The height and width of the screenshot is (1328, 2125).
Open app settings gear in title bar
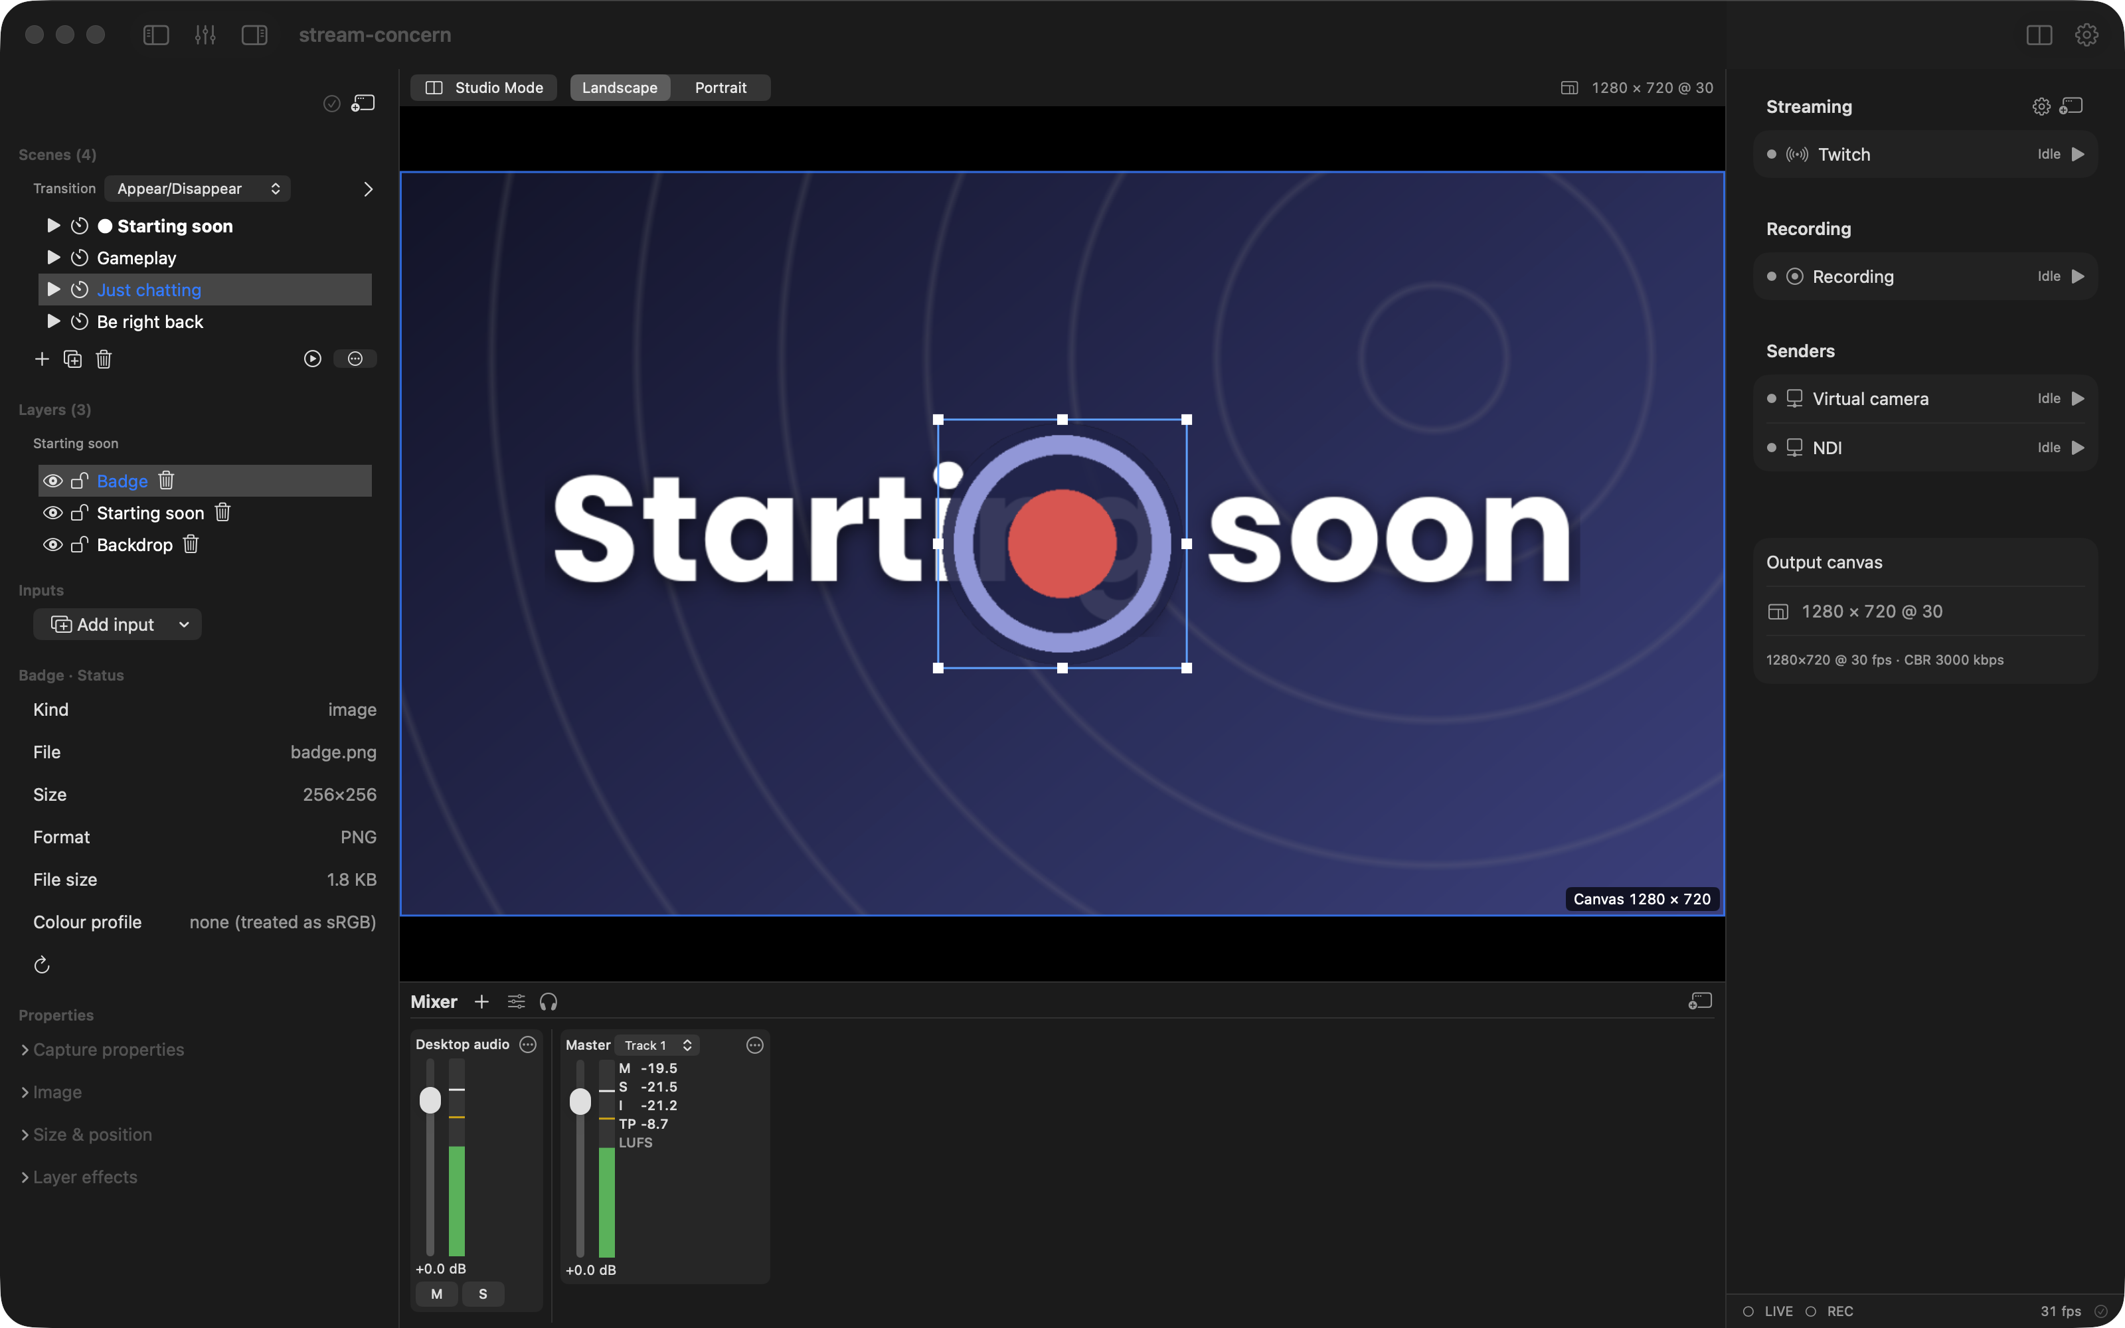[x=2086, y=35]
